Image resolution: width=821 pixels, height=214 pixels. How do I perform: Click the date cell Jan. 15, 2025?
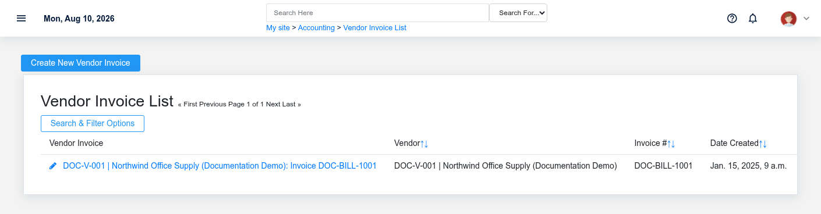point(748,166)
